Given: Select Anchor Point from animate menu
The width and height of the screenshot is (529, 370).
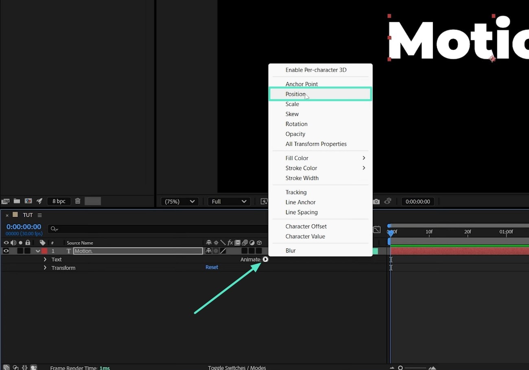Looking at the screenshot, I should pos(320,84).
